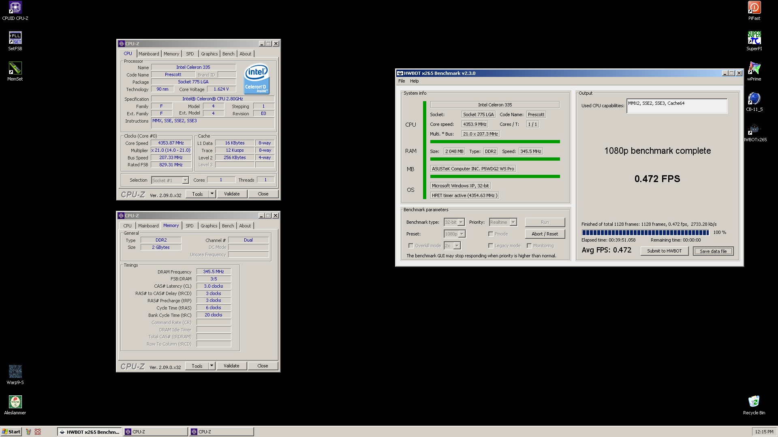Switch to HWBOT x265 Benchmark taskbar button
This screenshot has width=778, height=437.
pos(89,432)
